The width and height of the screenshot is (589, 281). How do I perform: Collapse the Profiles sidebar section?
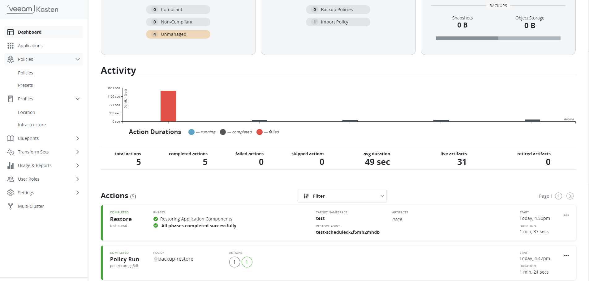tap(78, 99)
